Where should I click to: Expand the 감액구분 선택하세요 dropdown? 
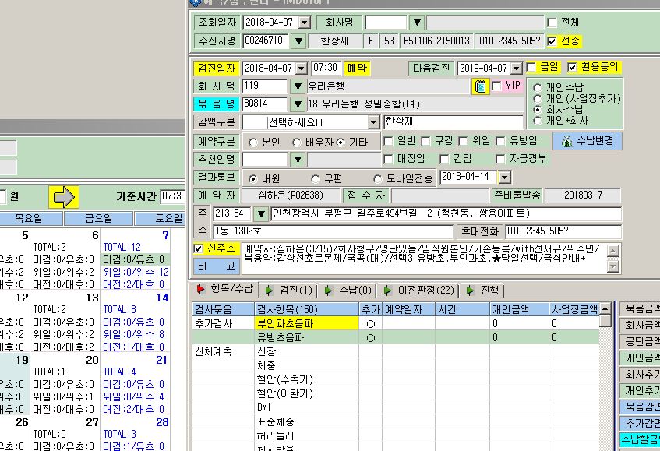click(x=374, y=122)
